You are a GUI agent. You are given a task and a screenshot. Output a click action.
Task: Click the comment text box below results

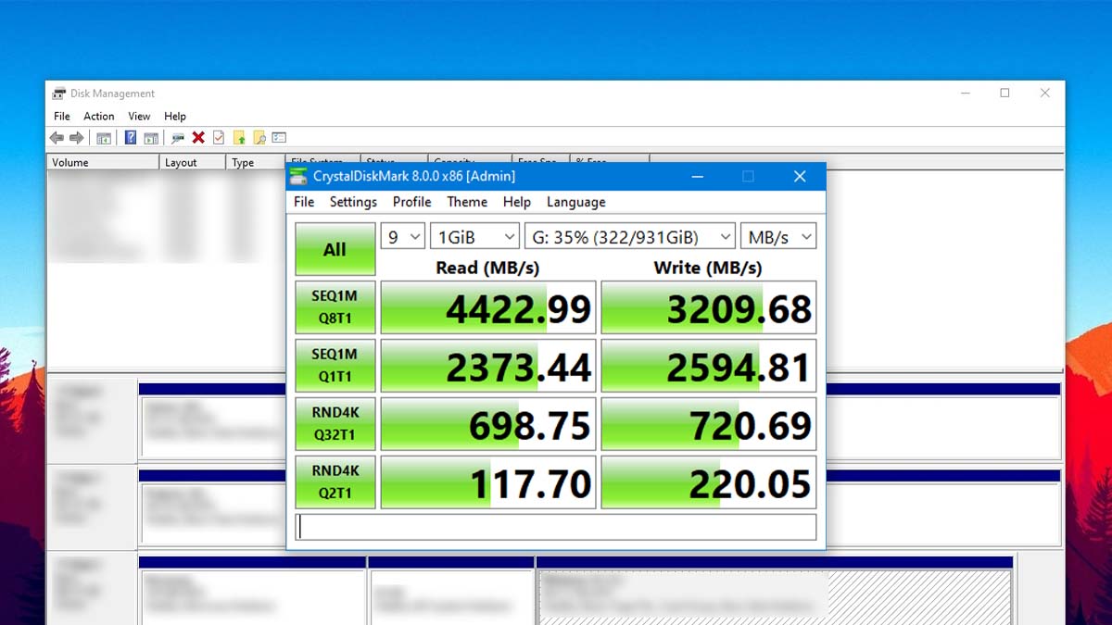pyautogui.click(x=556, y=527)
